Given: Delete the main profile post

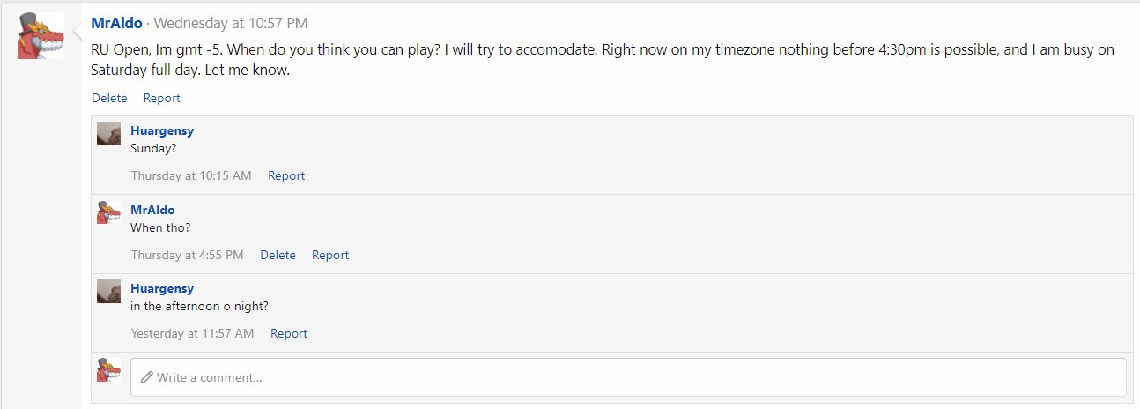Looking at the screenshot, I should pos(109,98).
